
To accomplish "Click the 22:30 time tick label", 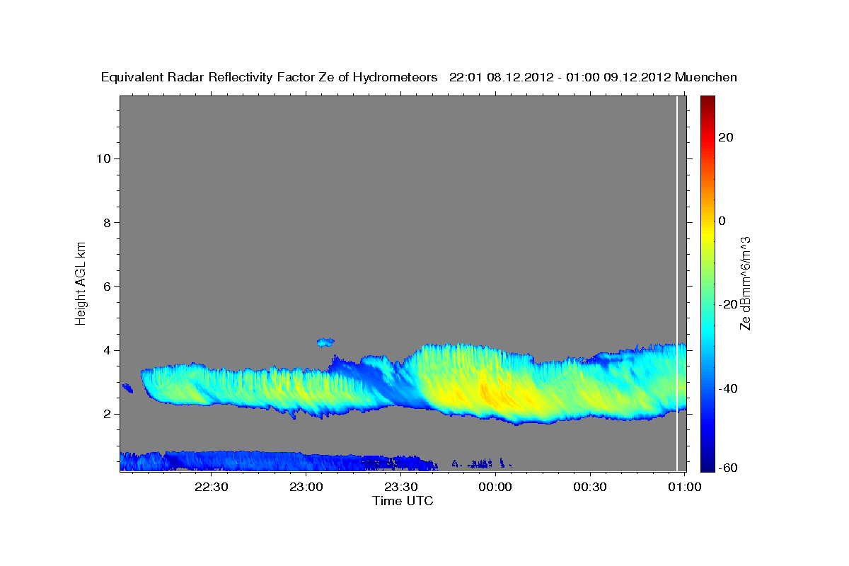I will pos(212,487).
